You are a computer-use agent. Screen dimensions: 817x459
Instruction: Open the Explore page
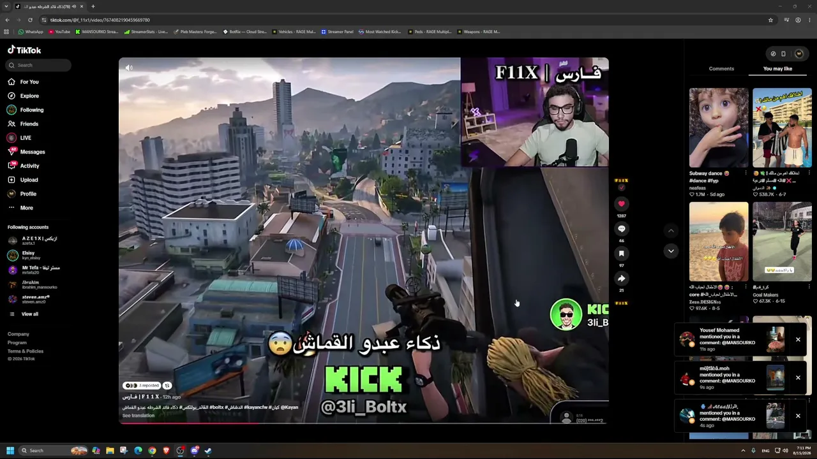pos(23,96)
